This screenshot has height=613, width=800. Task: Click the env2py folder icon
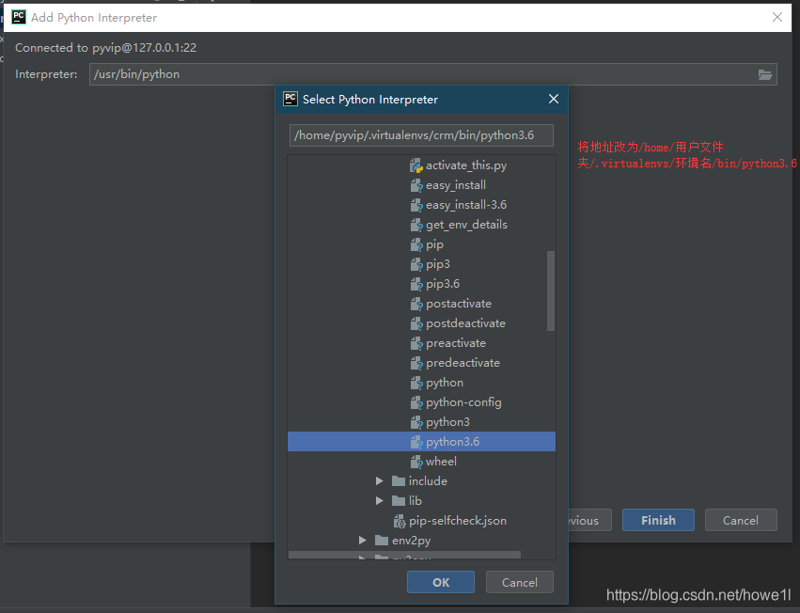(x=382, y=540)
